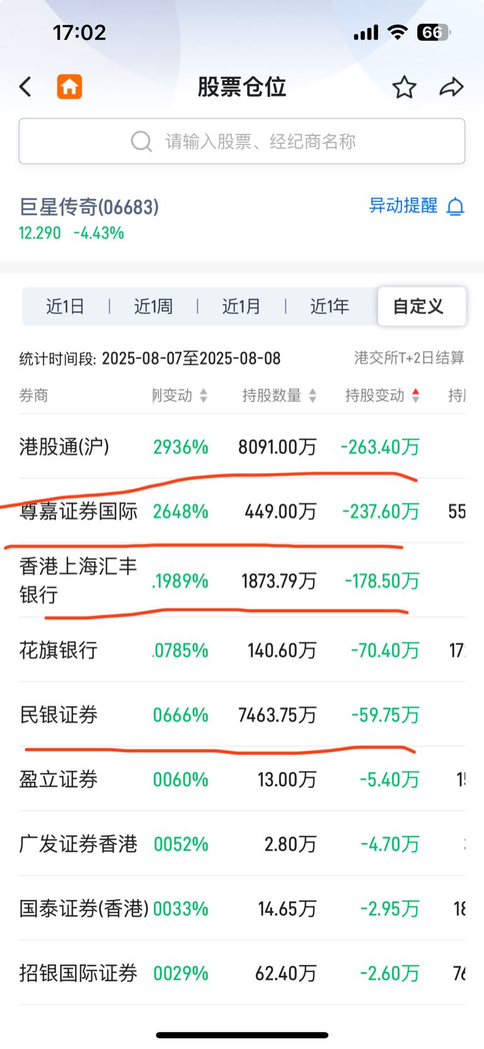Open the 尊嘉证券国际 broker row
The height and width of the screenshot is (1049, 484).
(242, 511)
